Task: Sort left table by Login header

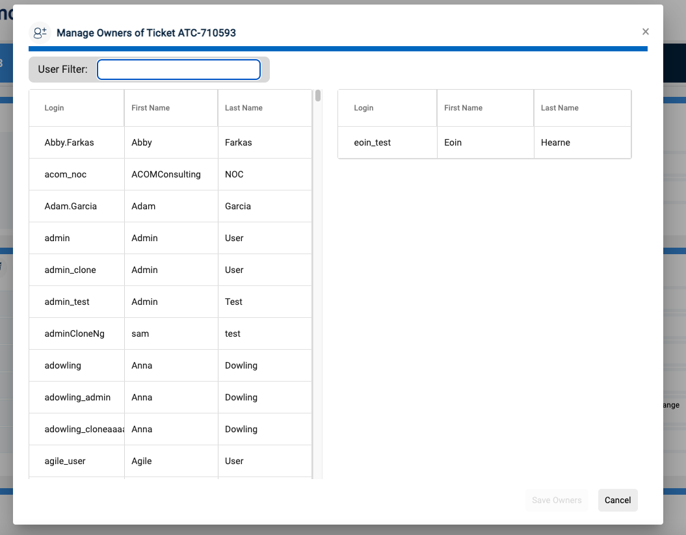Action: coord(54,108)
